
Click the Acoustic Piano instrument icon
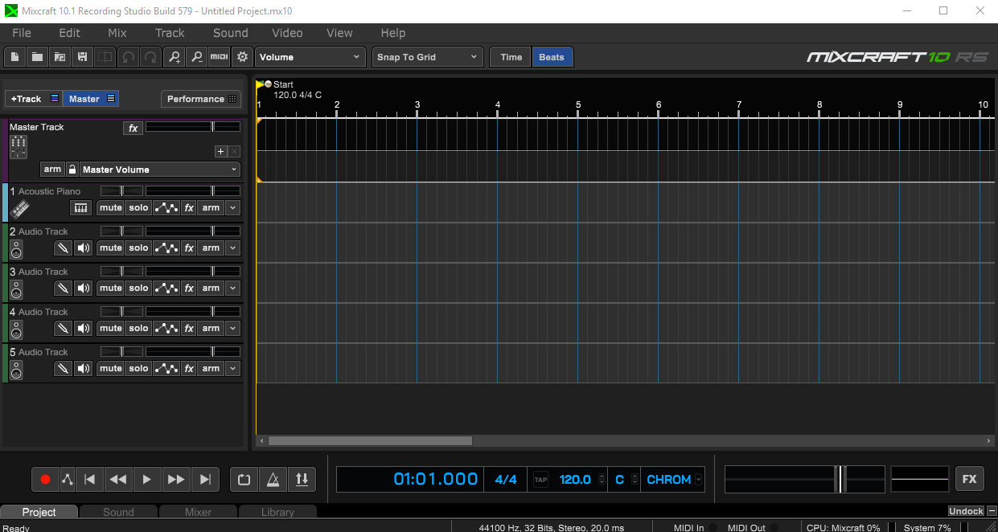tap(20, 209)
